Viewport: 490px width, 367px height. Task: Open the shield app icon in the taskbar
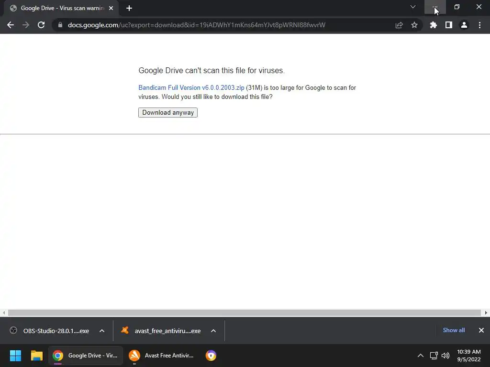[211, 356]
